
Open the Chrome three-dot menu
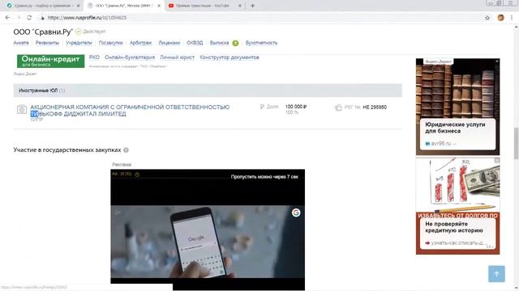coord(512,18)
